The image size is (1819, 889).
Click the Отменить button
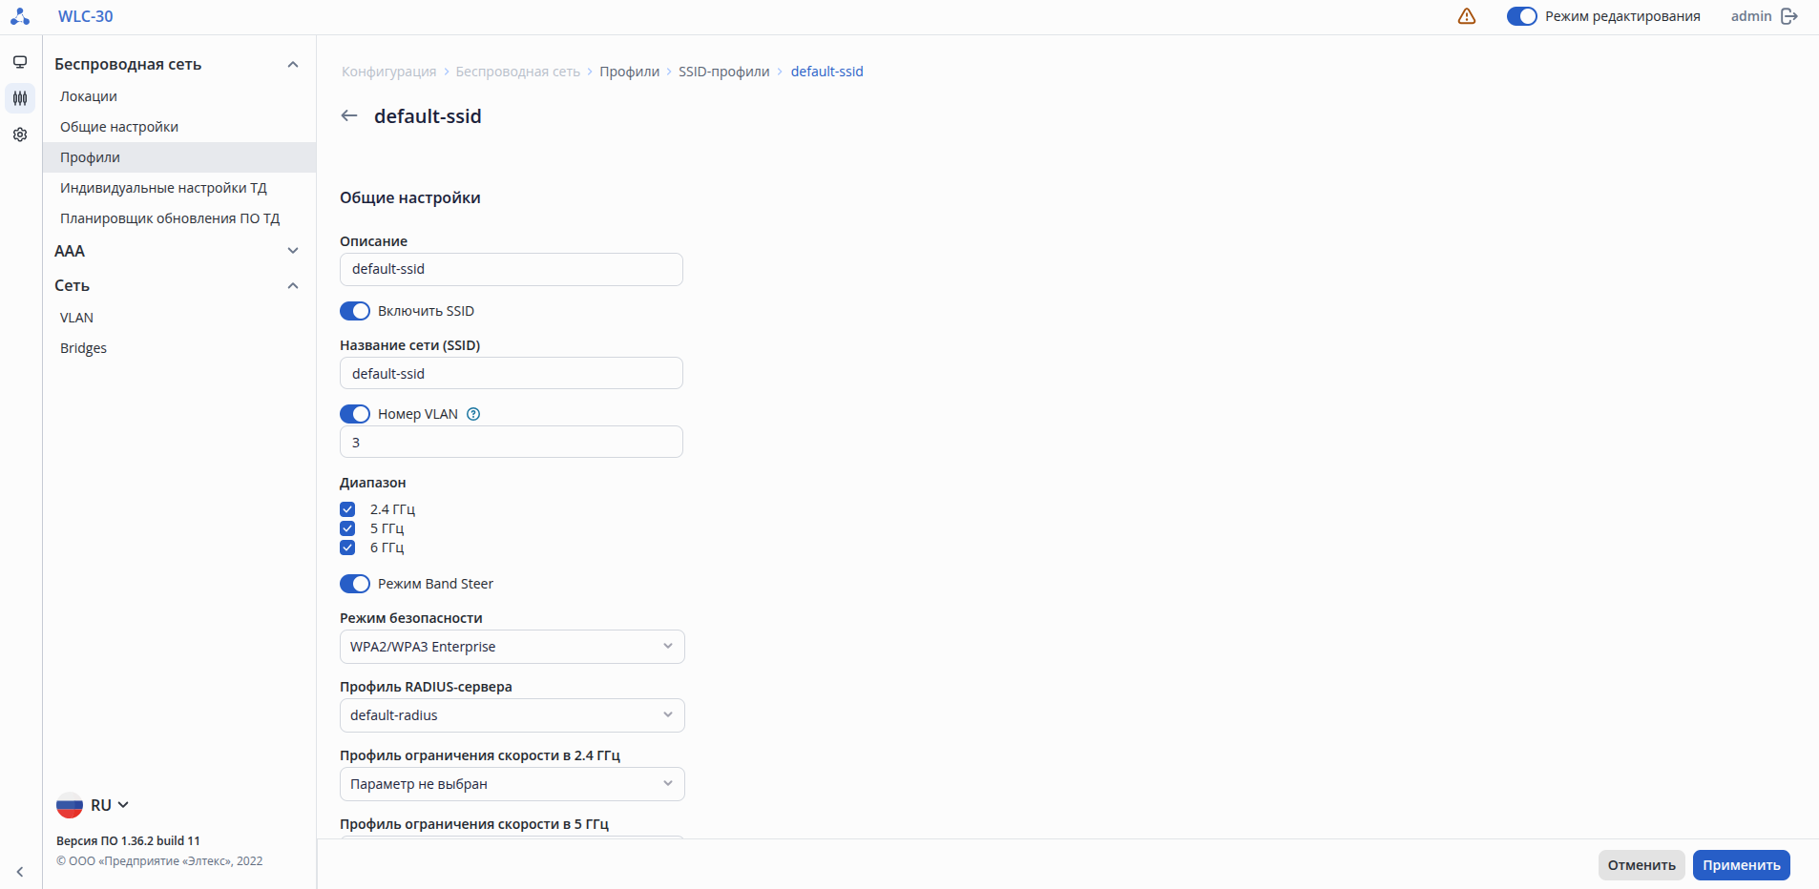coord(1641,865)
